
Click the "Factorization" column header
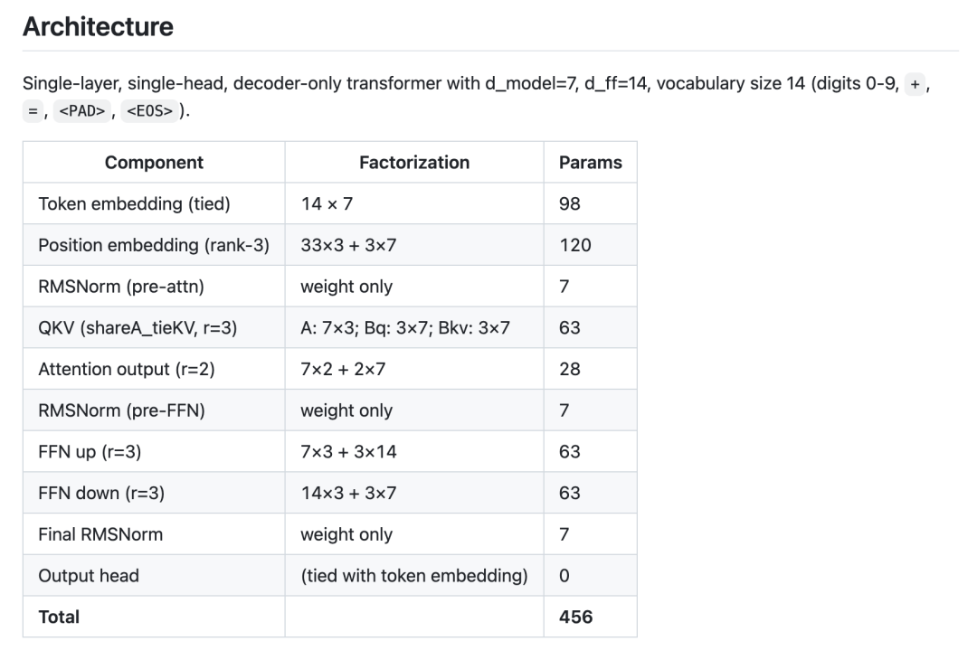tap(414, 163)
